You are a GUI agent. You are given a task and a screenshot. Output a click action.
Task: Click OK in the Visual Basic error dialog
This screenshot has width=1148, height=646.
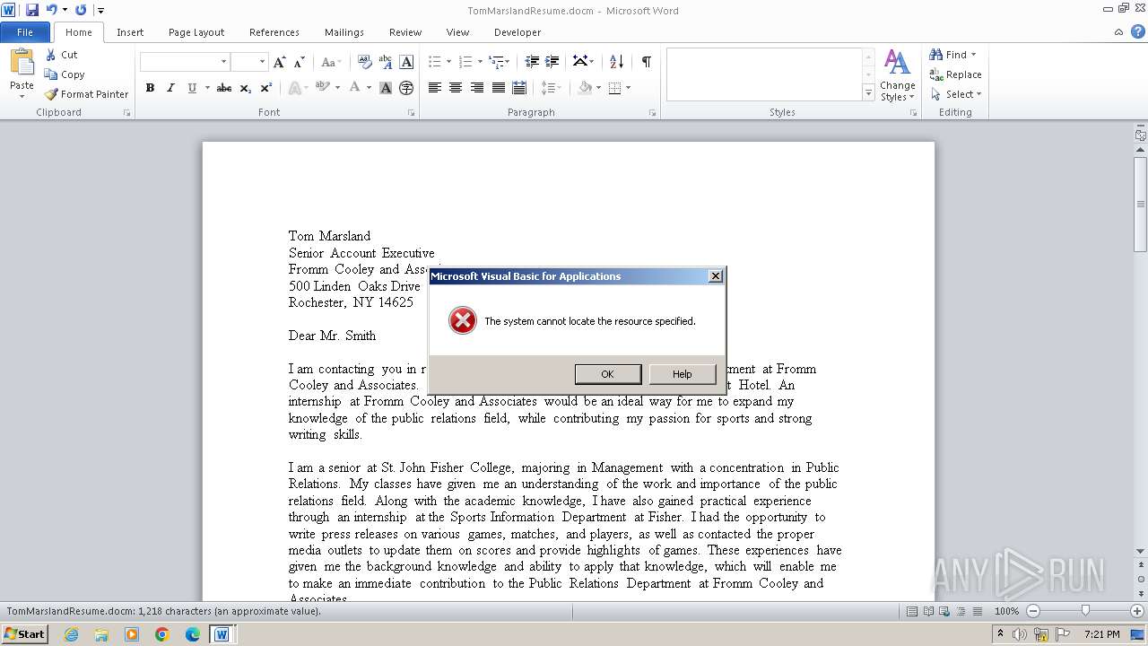point(607,374)
